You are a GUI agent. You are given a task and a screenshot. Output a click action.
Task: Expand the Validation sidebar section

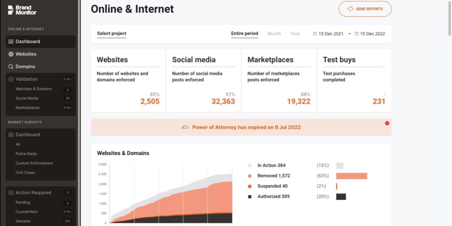(x=41, y=79)
